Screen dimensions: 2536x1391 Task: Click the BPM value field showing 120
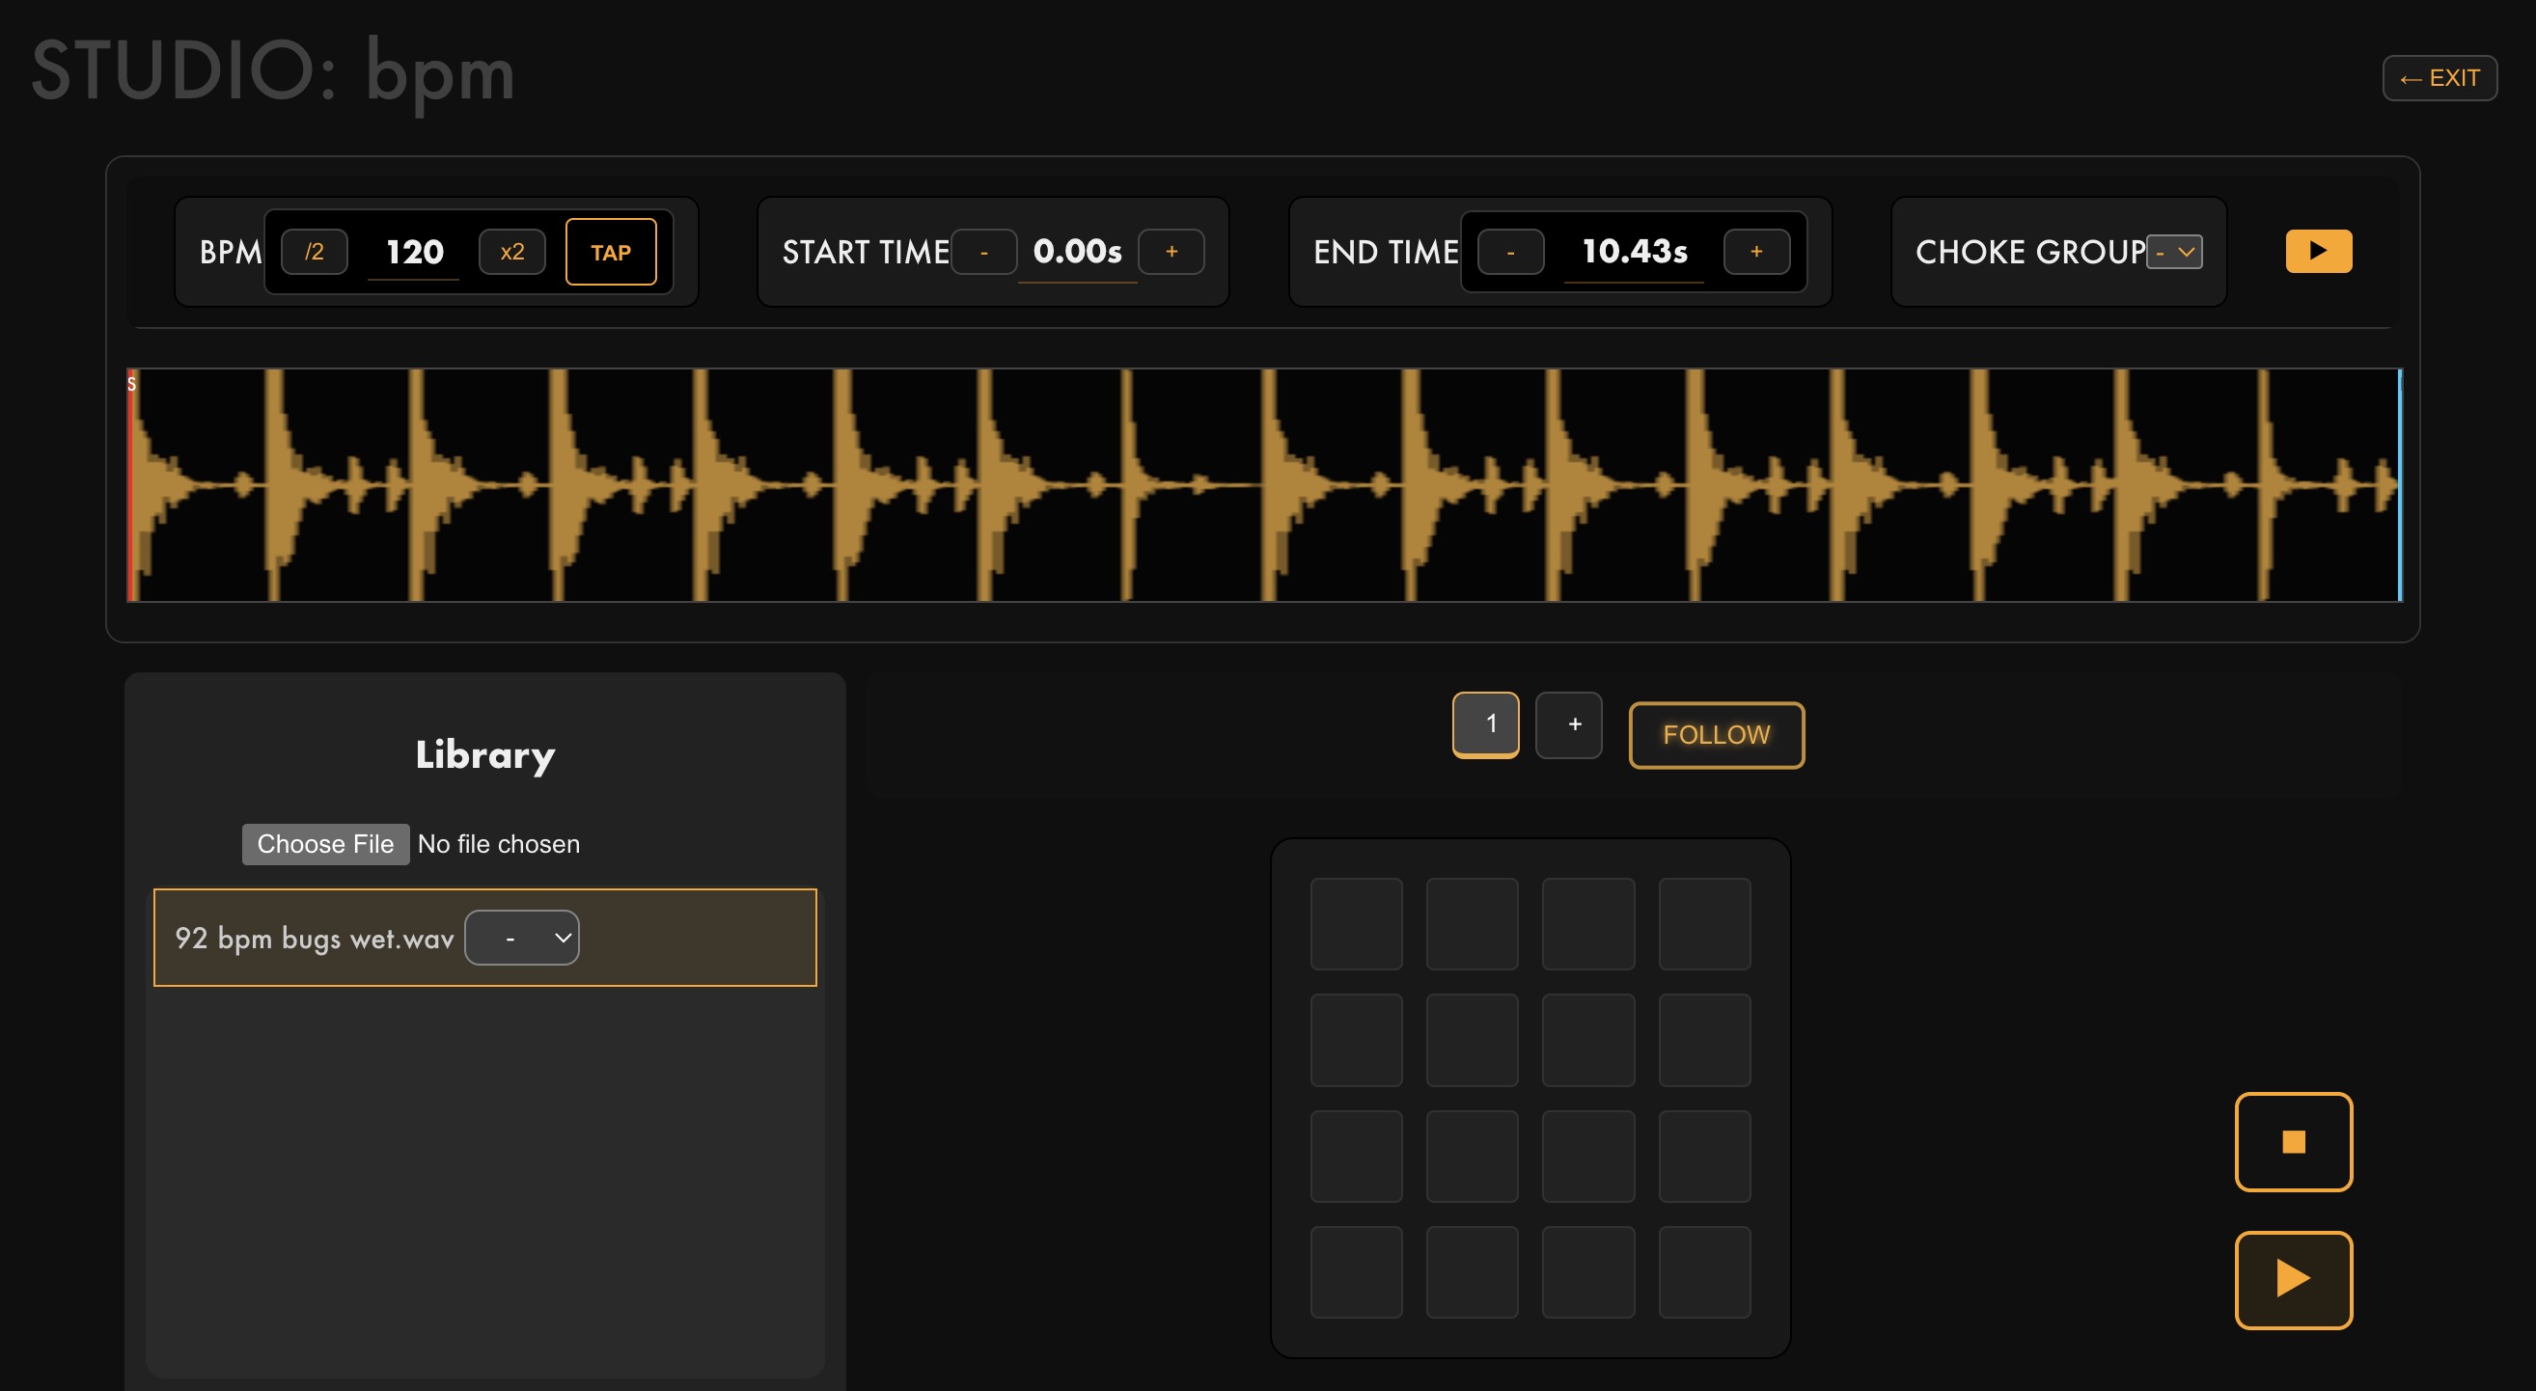pyautogui.click(x=413, y=252)
